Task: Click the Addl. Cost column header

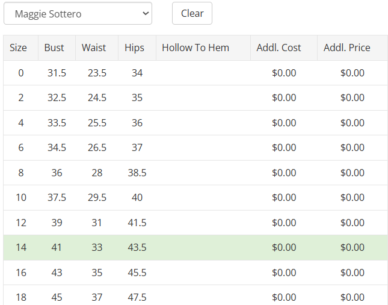Action: point(279,48)
